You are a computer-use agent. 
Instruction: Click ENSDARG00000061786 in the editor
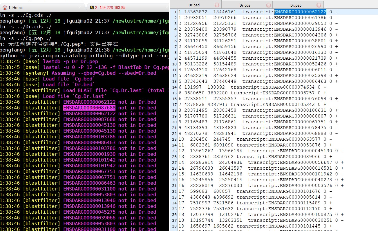pos(300,18)
